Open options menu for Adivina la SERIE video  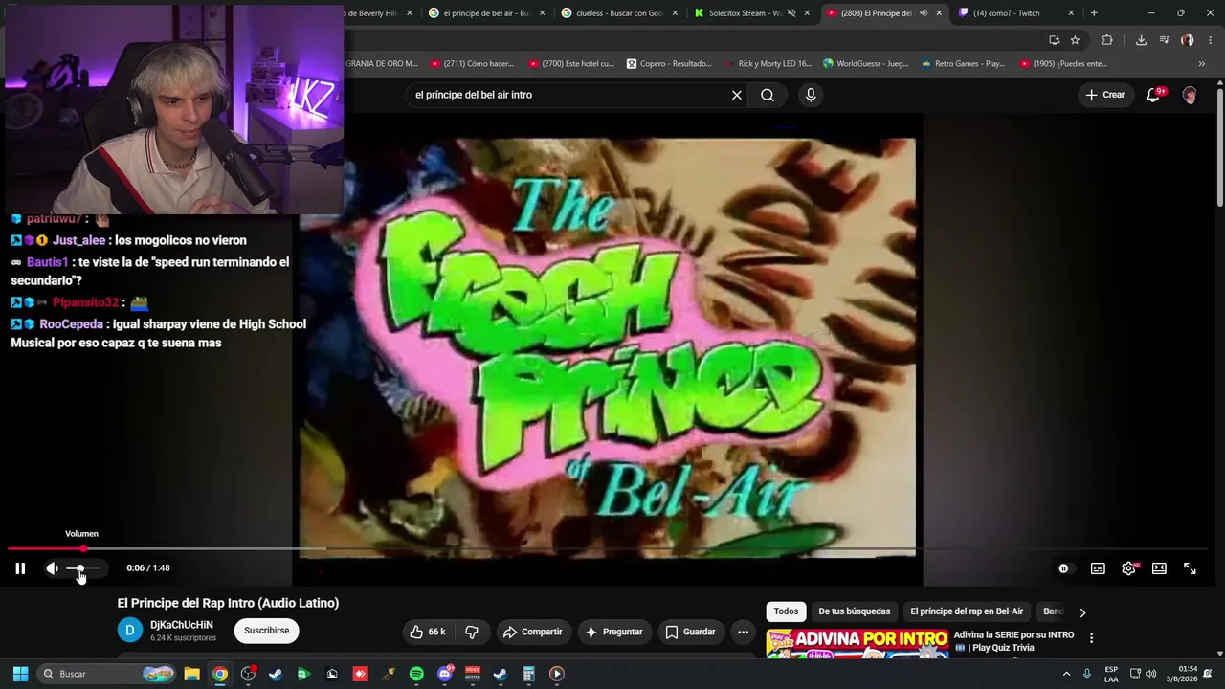click(1091, 638)
